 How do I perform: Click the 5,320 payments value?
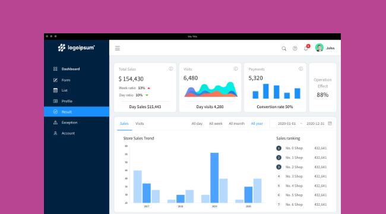(255, 78)
